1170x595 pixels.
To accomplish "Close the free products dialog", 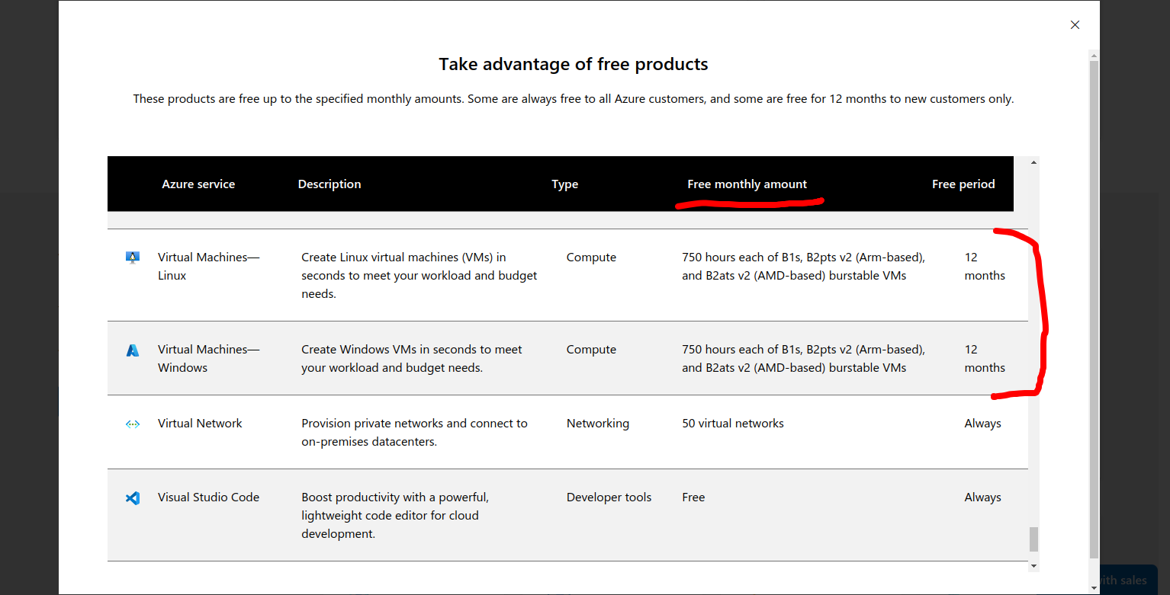I will coord(1075,24).
